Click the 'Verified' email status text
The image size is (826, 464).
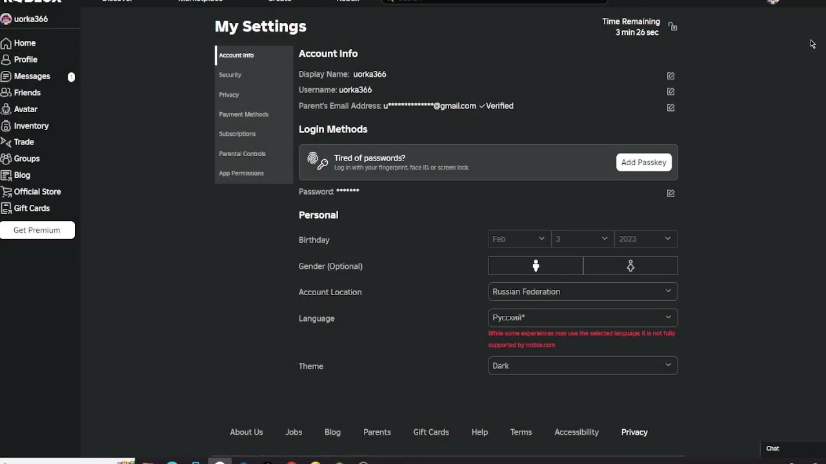point(499,106)
